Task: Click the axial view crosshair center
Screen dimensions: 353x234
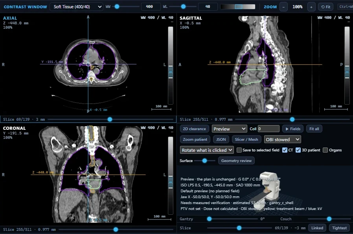Action: [88, 64]
